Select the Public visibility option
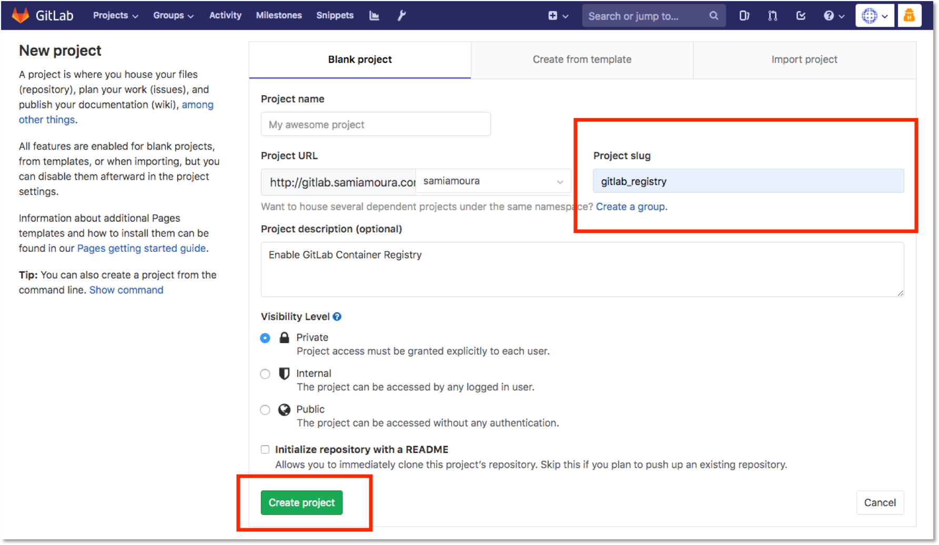The image size is (939, 545). [x=265, y=409]
